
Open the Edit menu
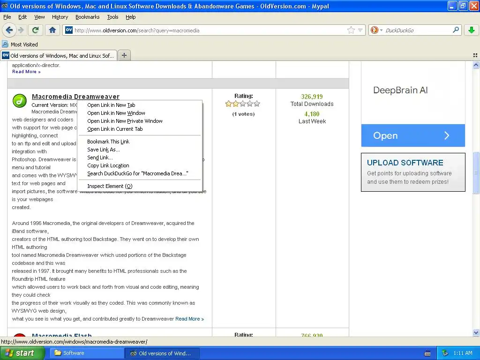(22, 17)
